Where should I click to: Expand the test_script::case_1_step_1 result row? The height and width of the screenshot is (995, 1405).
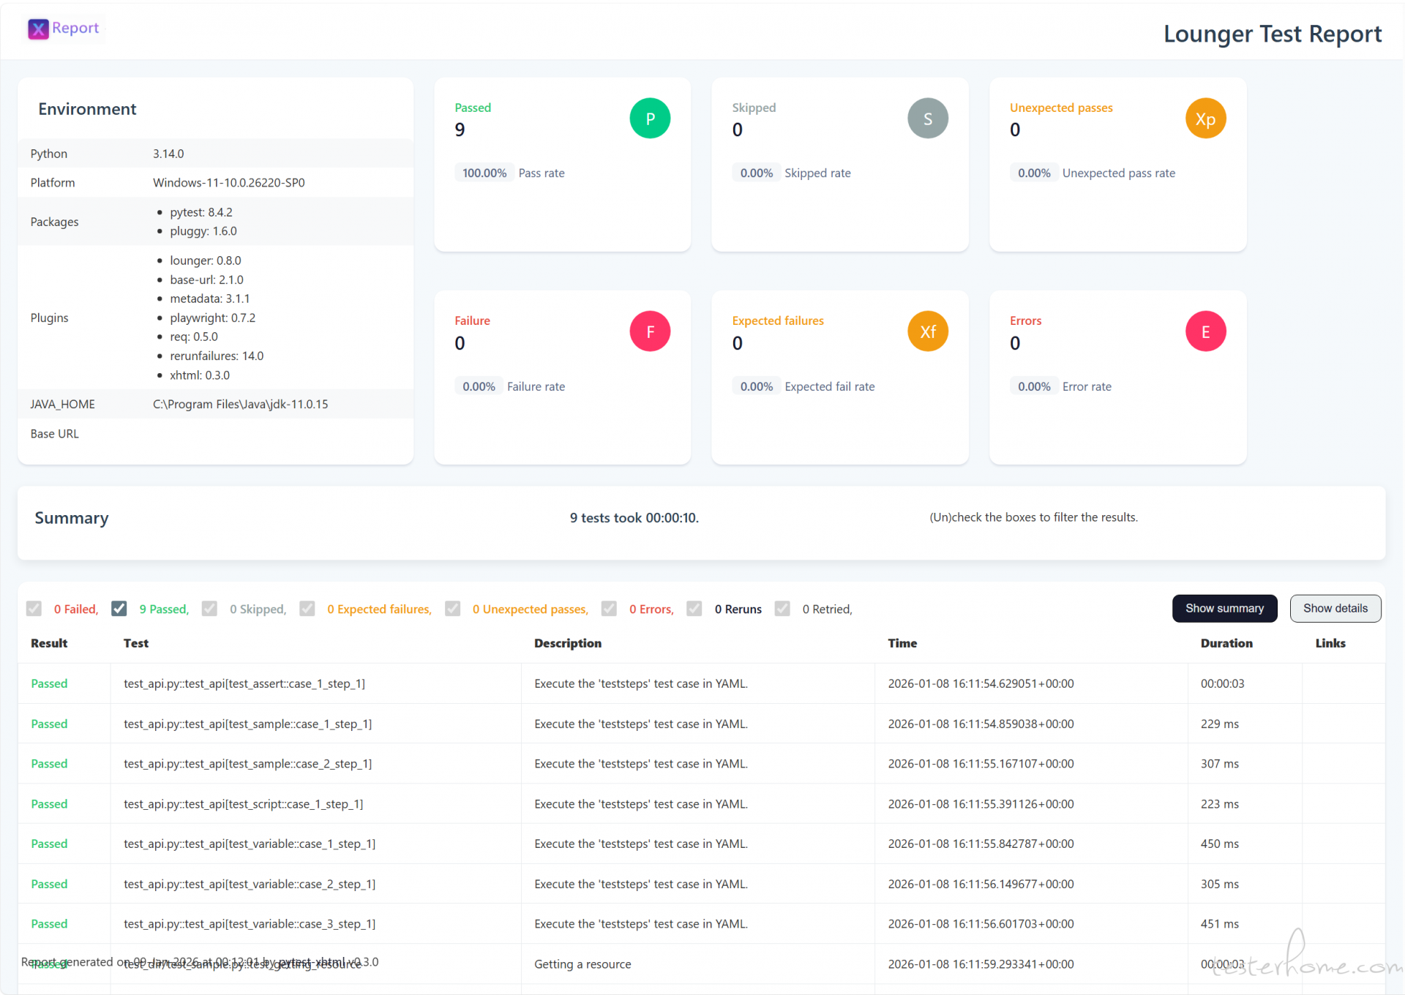point(243,803)
